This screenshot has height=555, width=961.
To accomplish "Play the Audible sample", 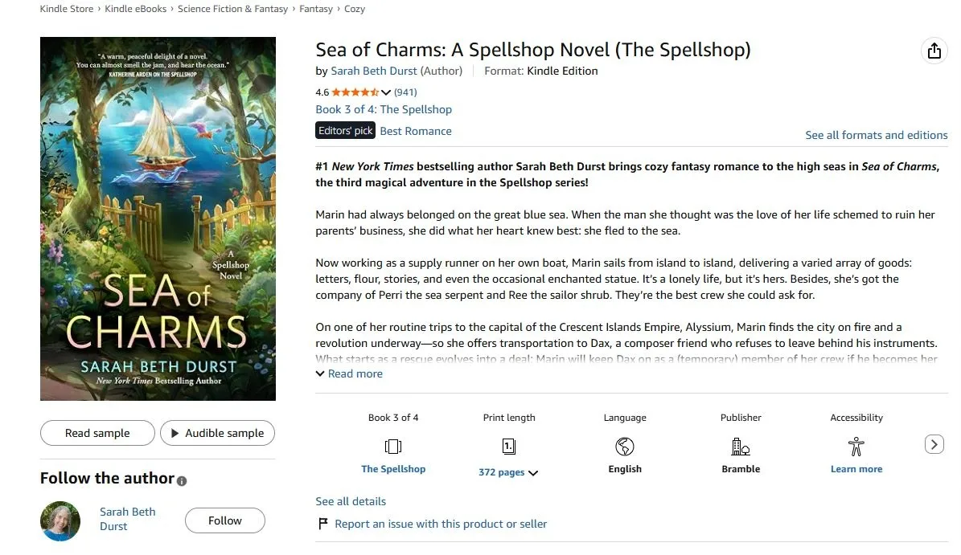I will pyautogui.click(x=218, y=433).
